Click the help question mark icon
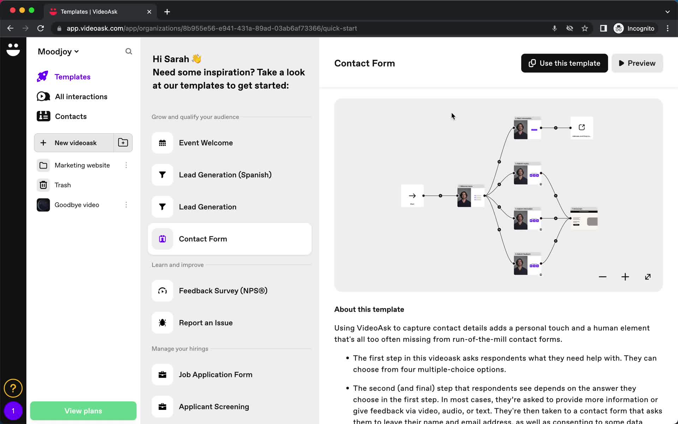 coord(13,388)
